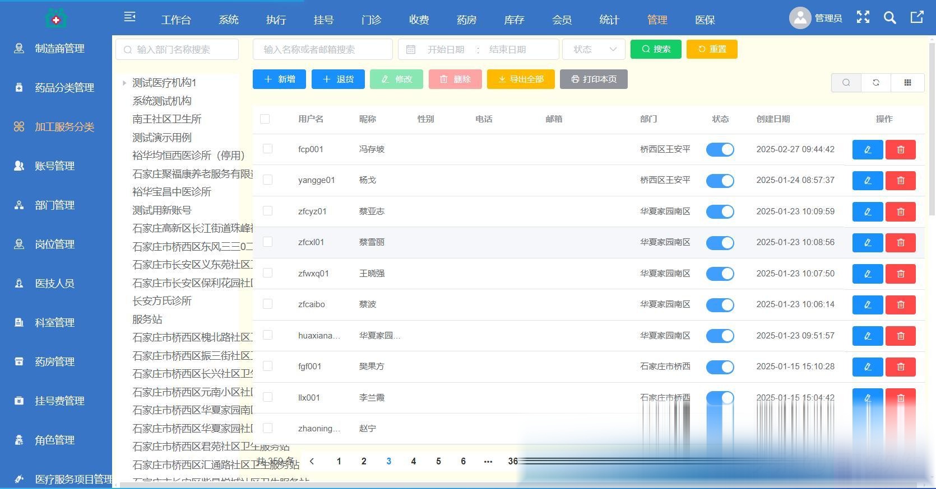Click the department name search field

(x=177, y=49)
